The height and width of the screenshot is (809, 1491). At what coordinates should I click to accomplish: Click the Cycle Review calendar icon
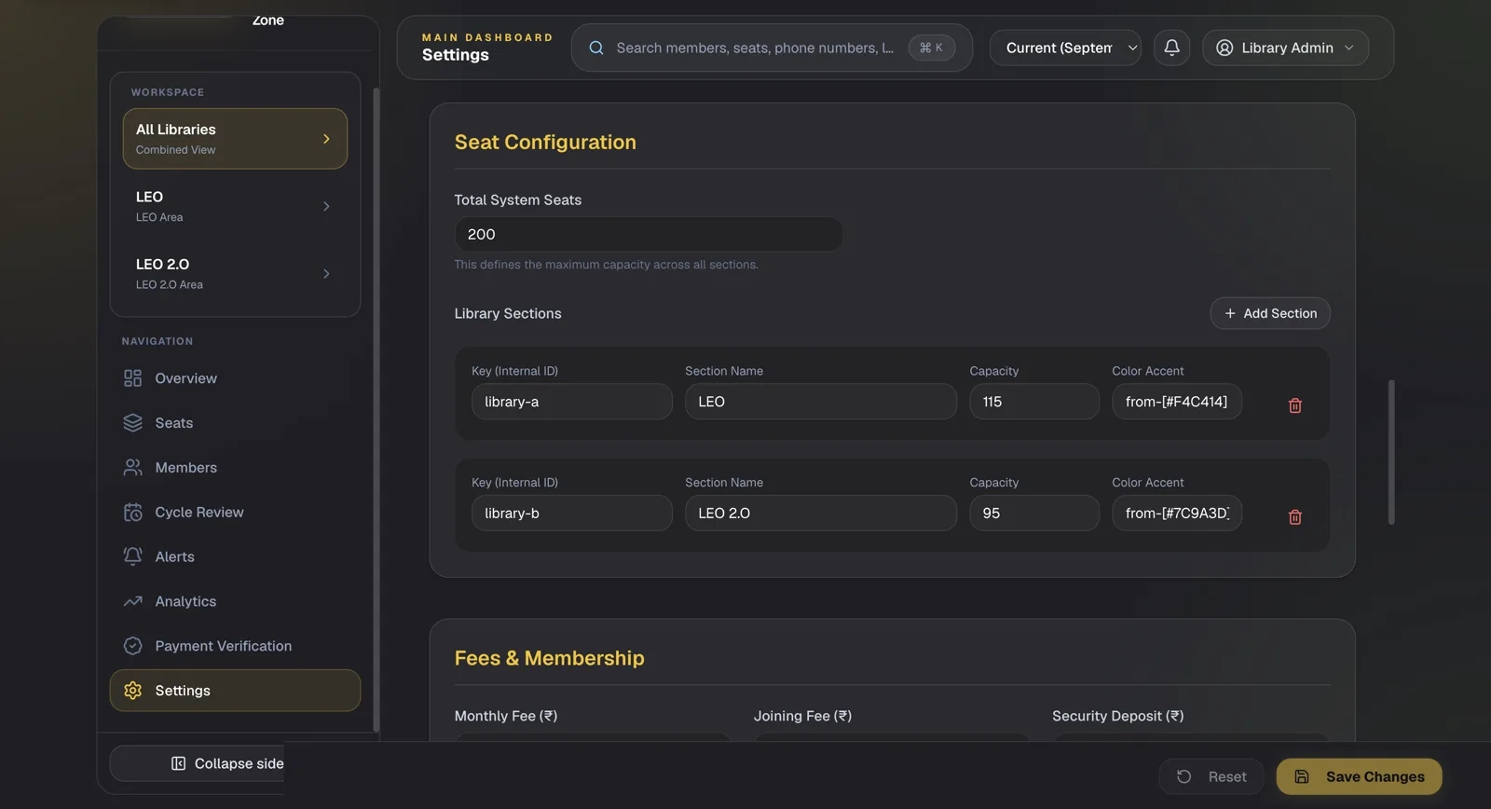point(132,513)
